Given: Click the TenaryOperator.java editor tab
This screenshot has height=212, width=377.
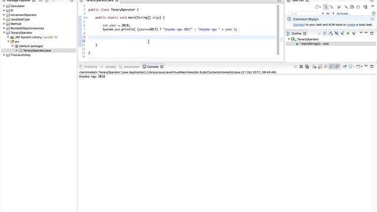Looking at the screenshot, I should [x=99, y=1].
